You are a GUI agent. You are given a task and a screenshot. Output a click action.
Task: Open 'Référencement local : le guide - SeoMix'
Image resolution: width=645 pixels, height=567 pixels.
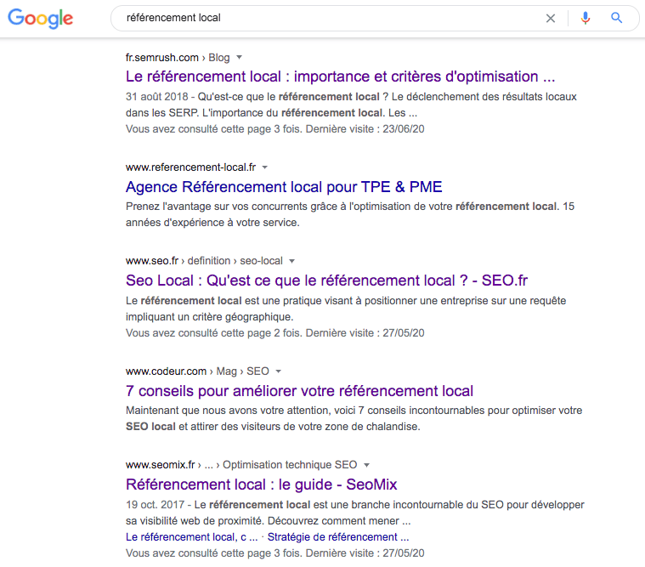point(261,485)
